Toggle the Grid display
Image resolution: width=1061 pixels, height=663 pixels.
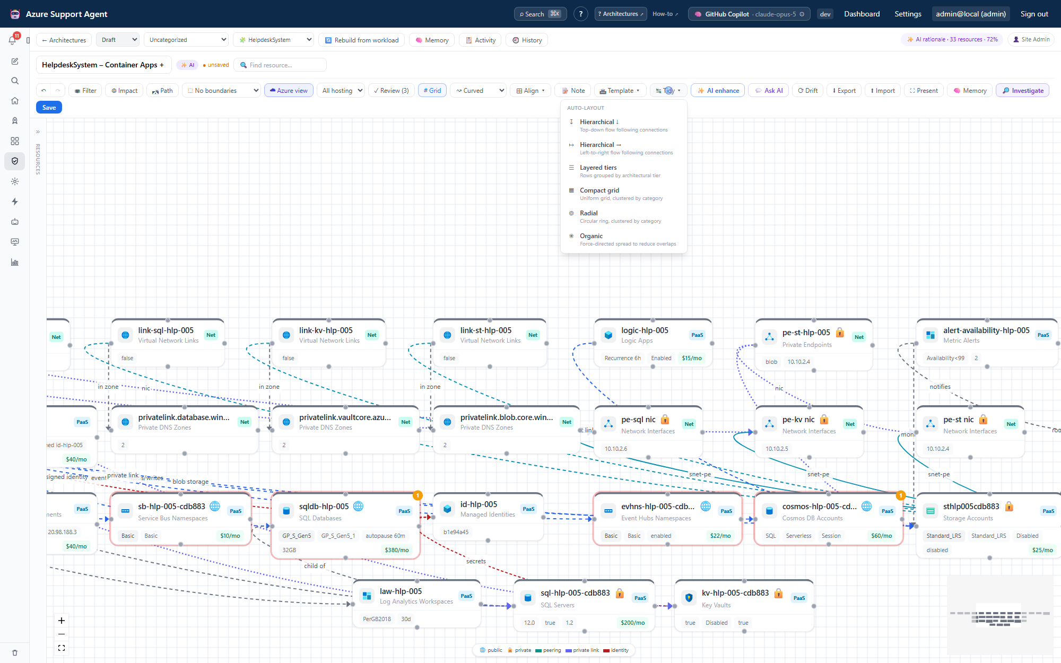tap(432, 91)
